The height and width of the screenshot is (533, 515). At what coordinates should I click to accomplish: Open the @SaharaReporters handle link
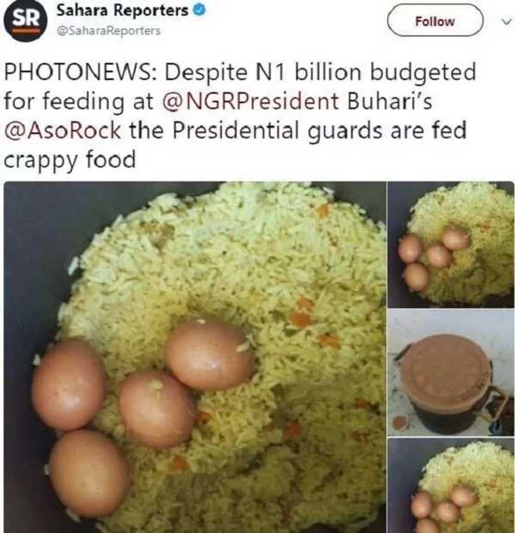tap(108, 31)
